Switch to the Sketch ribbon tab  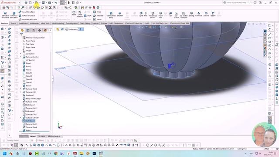(13, 23)
